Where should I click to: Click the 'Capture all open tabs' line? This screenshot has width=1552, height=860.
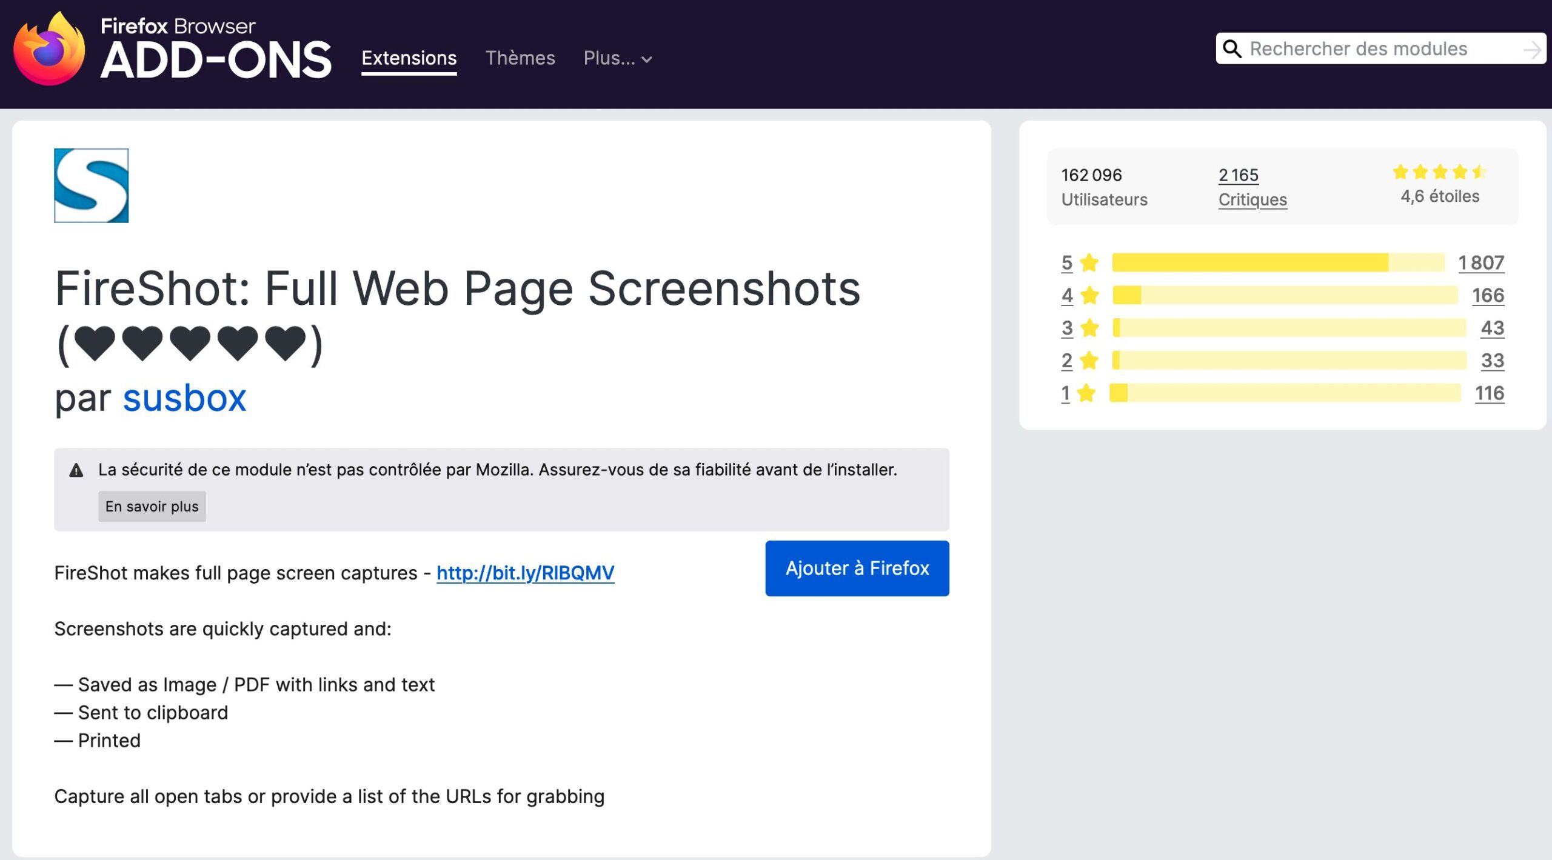click(330, 796)
